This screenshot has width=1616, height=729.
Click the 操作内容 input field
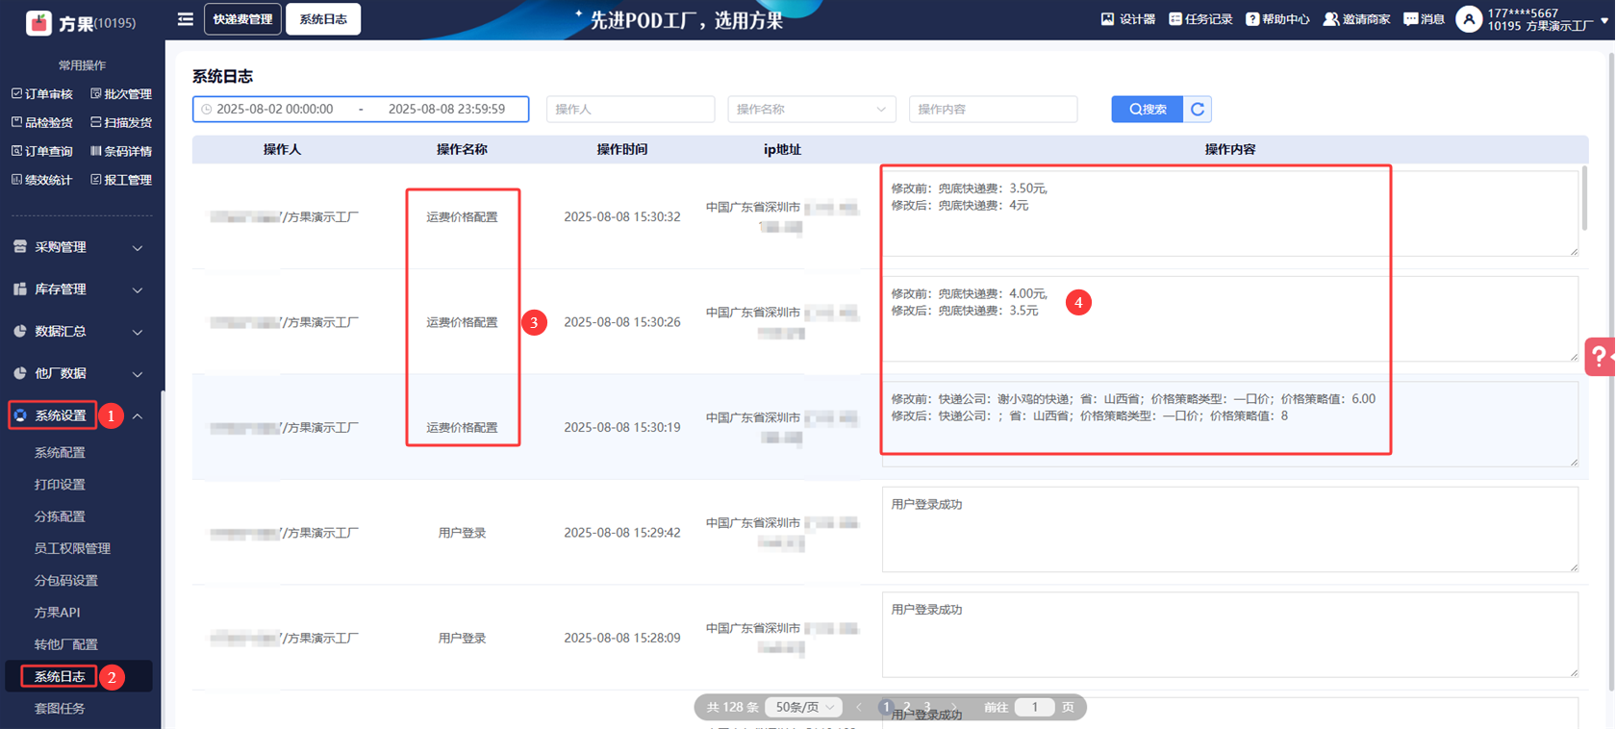(x=993, y=110)
